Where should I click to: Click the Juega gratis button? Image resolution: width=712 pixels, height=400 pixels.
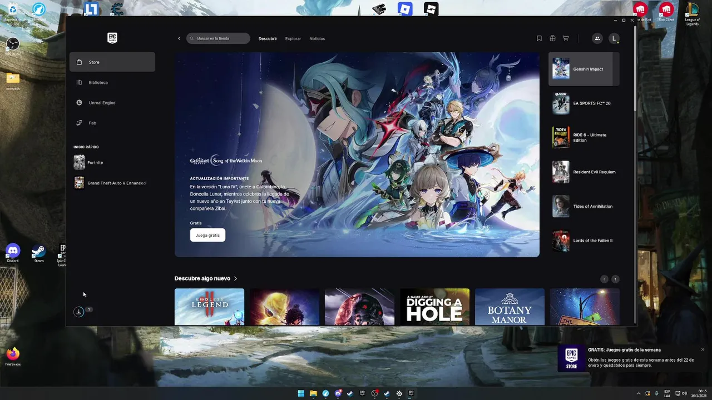click(207, 235)
